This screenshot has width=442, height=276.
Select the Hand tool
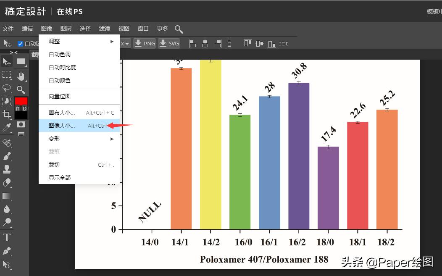[x=21, y=76]
